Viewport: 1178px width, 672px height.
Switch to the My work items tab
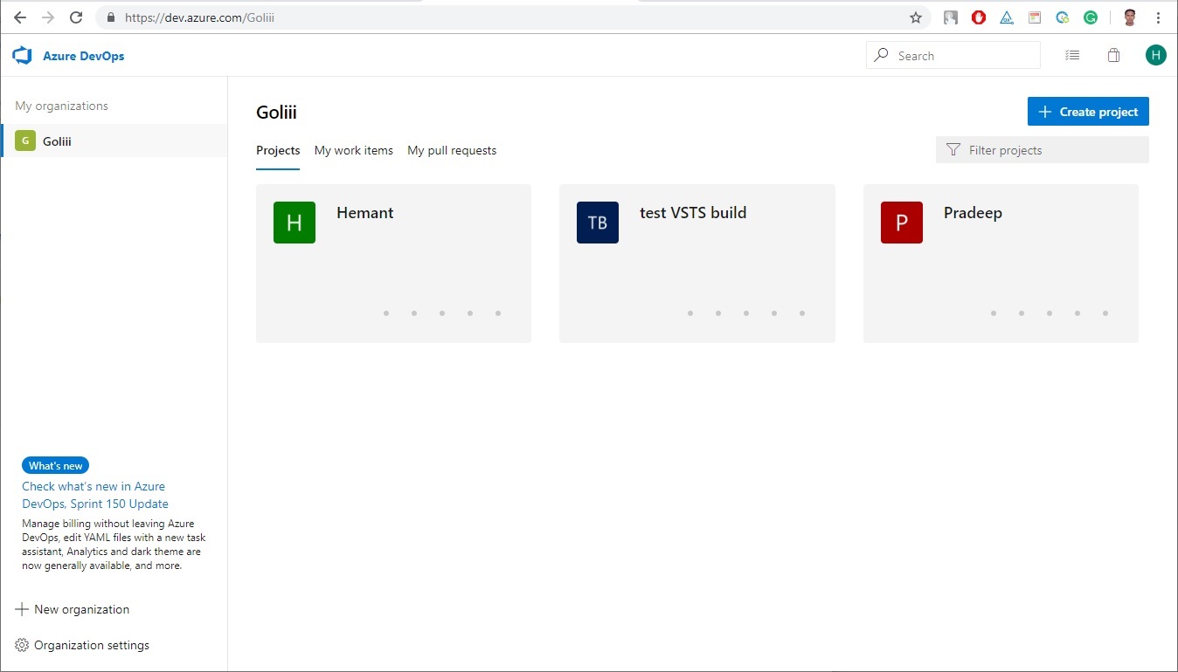pos(354,150)
